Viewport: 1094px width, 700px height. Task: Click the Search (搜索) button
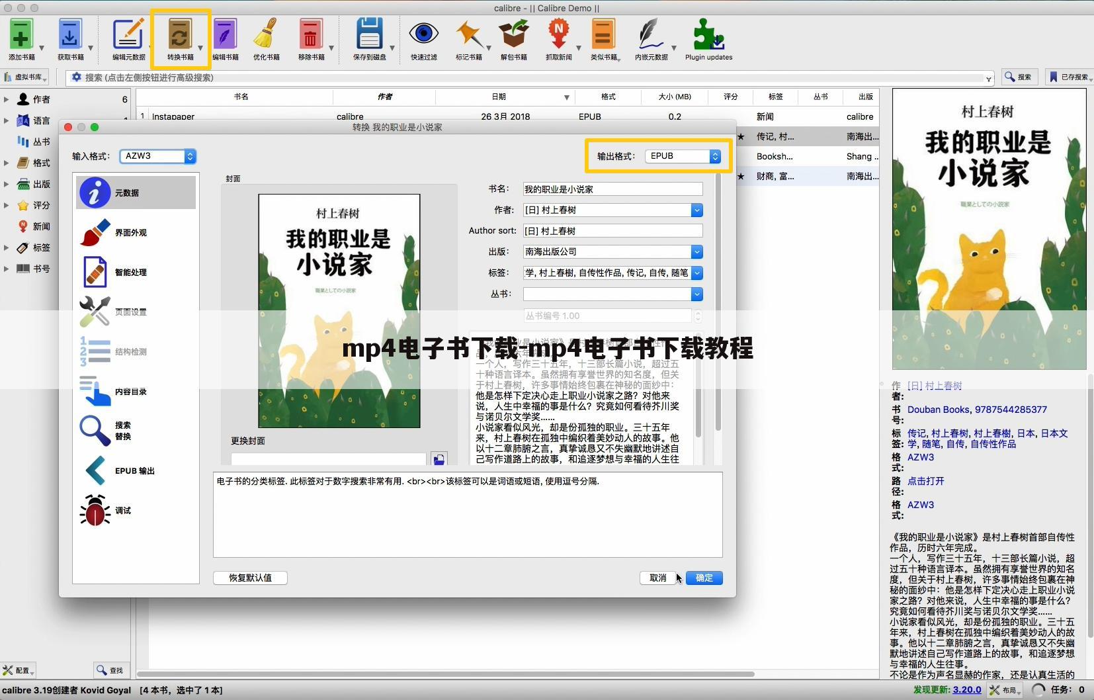pyautogui.click(x=1019, y=77)
